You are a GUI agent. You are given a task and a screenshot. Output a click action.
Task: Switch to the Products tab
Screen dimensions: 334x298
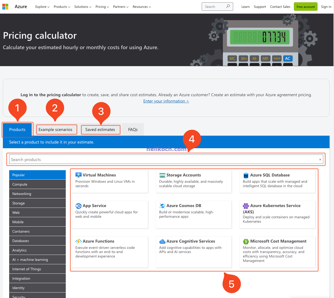point(17,129)
